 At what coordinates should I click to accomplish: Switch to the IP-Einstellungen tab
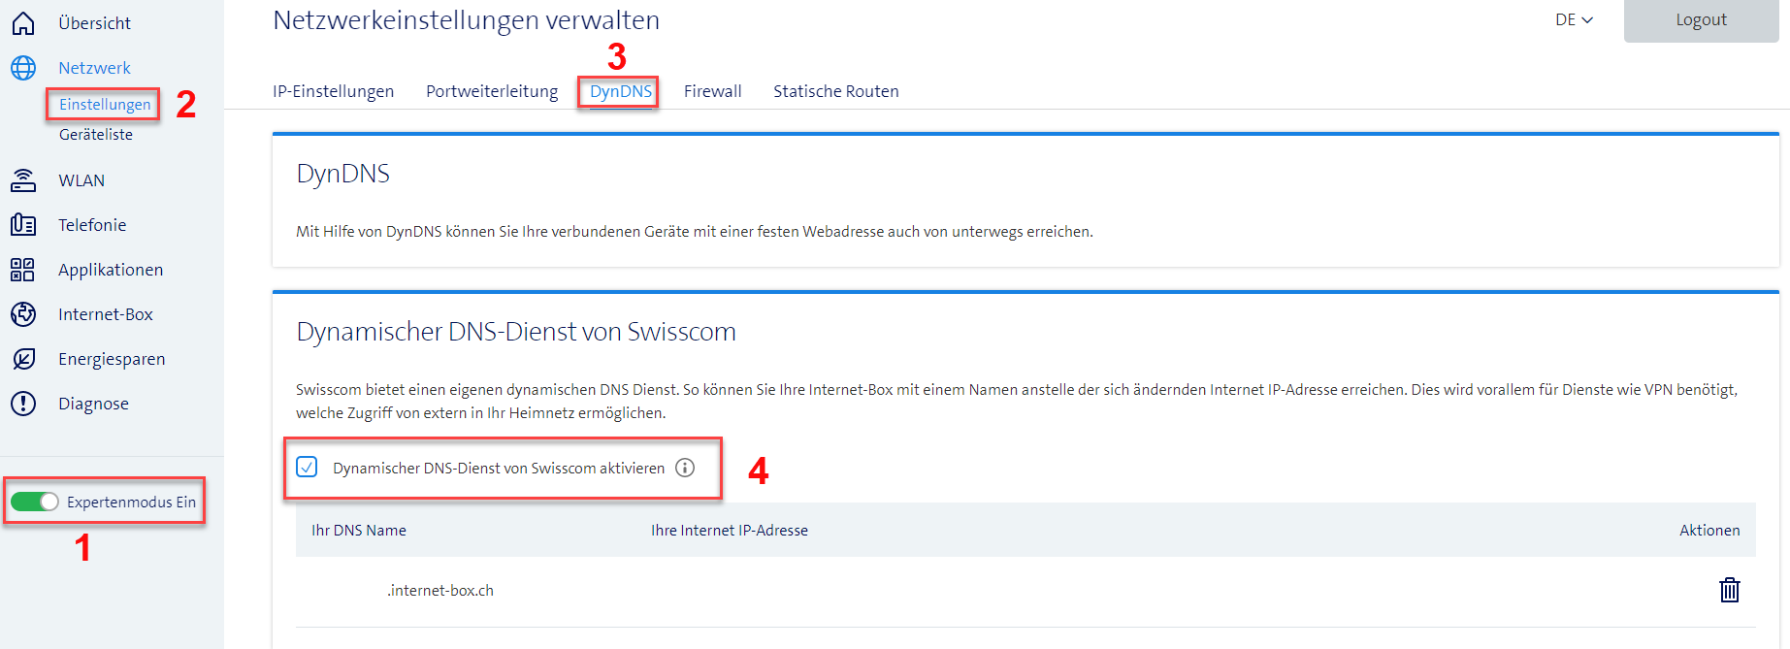point(333,91)
